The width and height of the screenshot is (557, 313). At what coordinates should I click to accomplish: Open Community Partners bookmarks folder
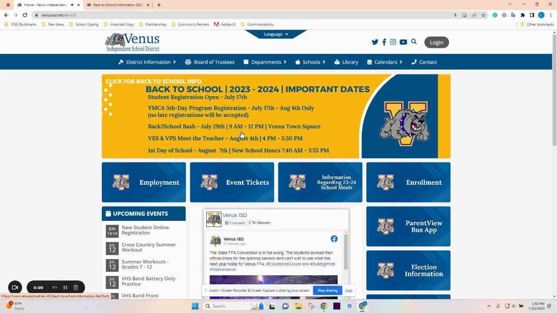[x=191, y=24]
